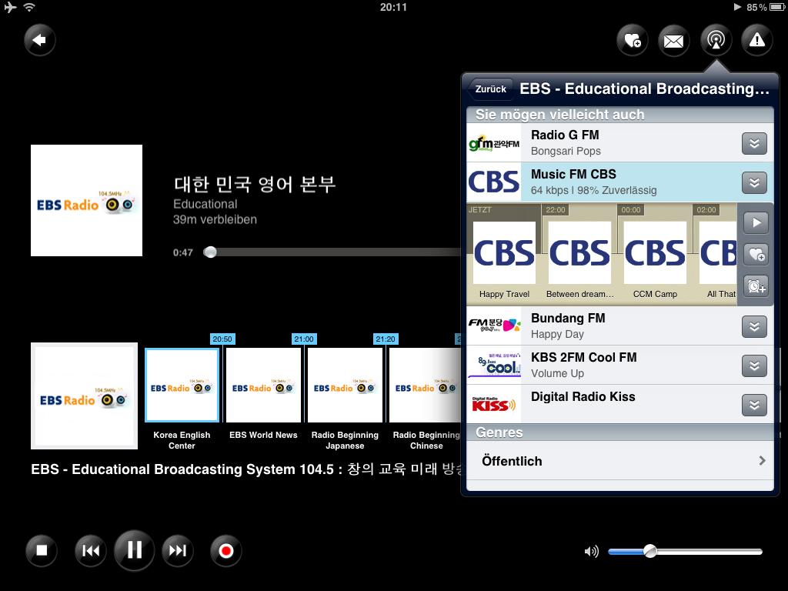Click the 00:00 CBS schedule marker
Image resolution: width=788 pixels, height=591 pixels.
tap(631, 210)
